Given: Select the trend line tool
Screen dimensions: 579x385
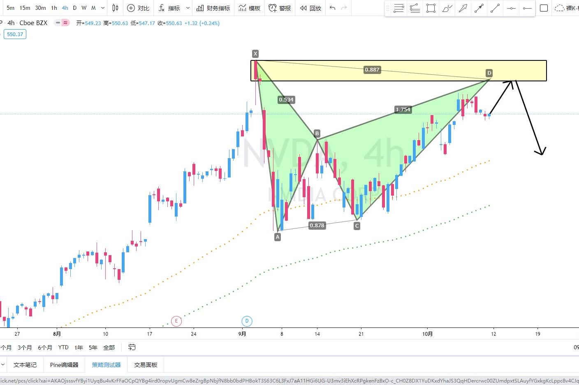Looking at the screenshot, I should tap(495, 8).
